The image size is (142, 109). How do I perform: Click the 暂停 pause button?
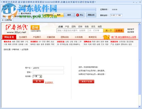[x=59, y=15]
